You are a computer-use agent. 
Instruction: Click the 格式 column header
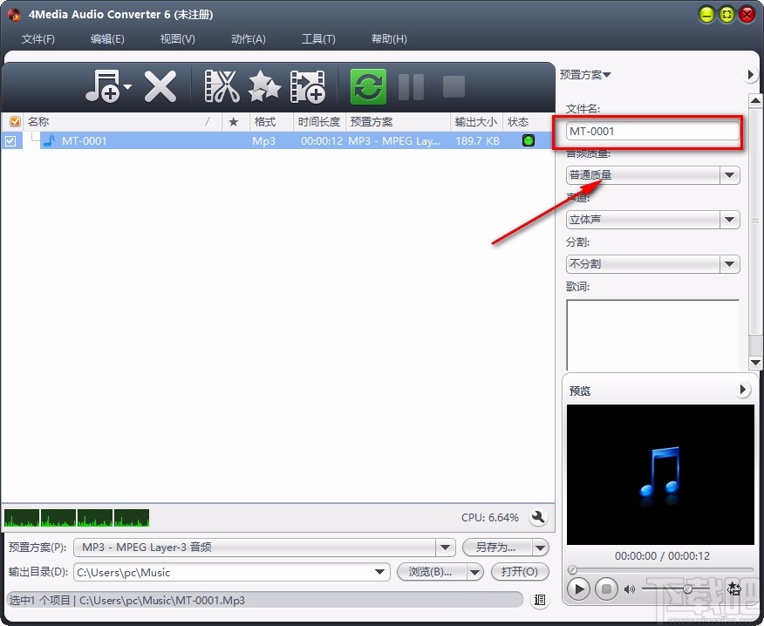pos(271,122)
